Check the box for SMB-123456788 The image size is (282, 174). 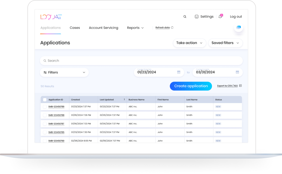[x=45, y=115]
